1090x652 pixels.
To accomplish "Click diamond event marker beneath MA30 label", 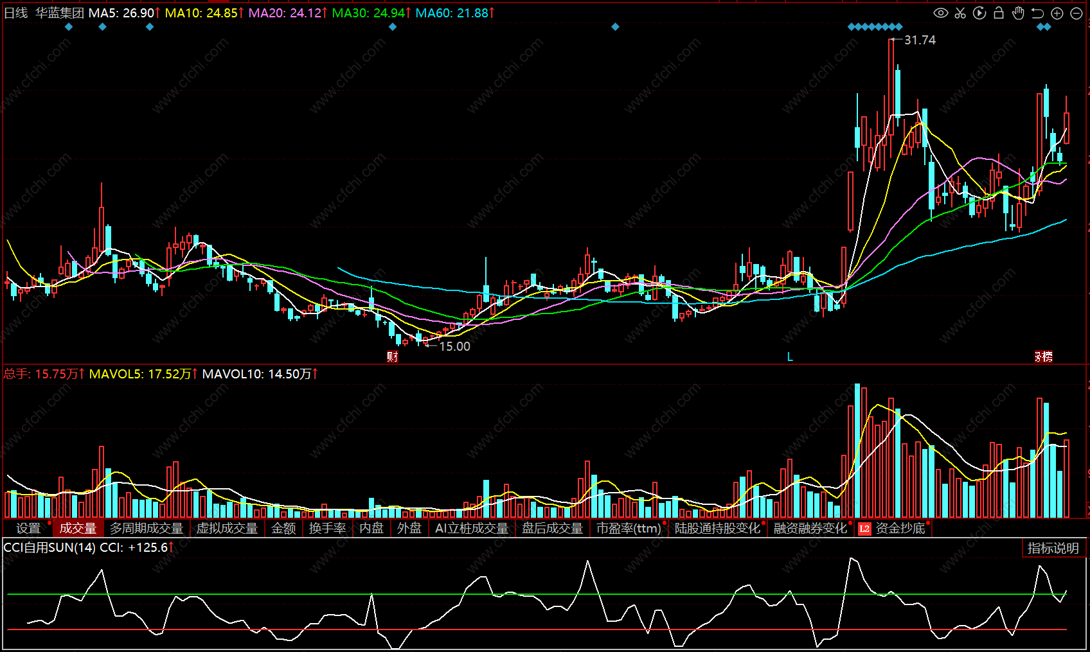I will point(393,27).
